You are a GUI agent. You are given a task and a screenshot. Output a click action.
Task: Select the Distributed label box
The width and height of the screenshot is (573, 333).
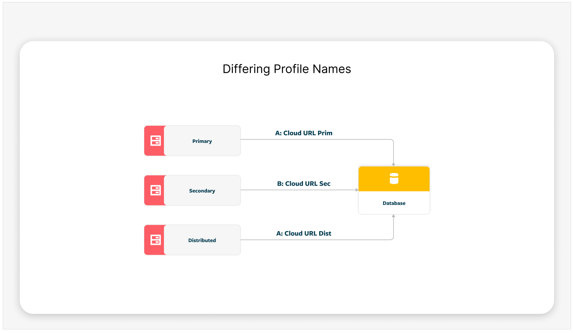point(202,240)
